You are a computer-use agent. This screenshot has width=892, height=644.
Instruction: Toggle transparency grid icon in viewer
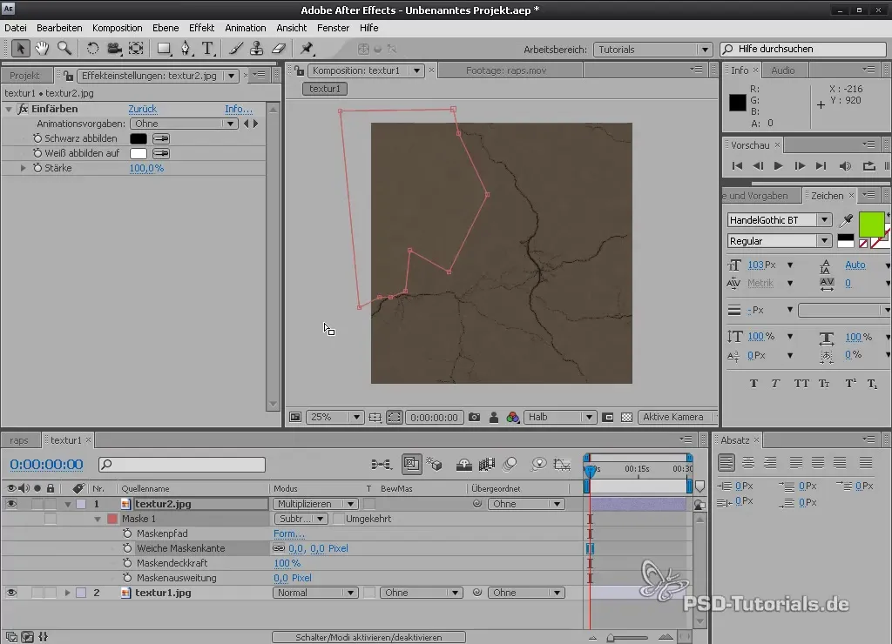[627, 417]
